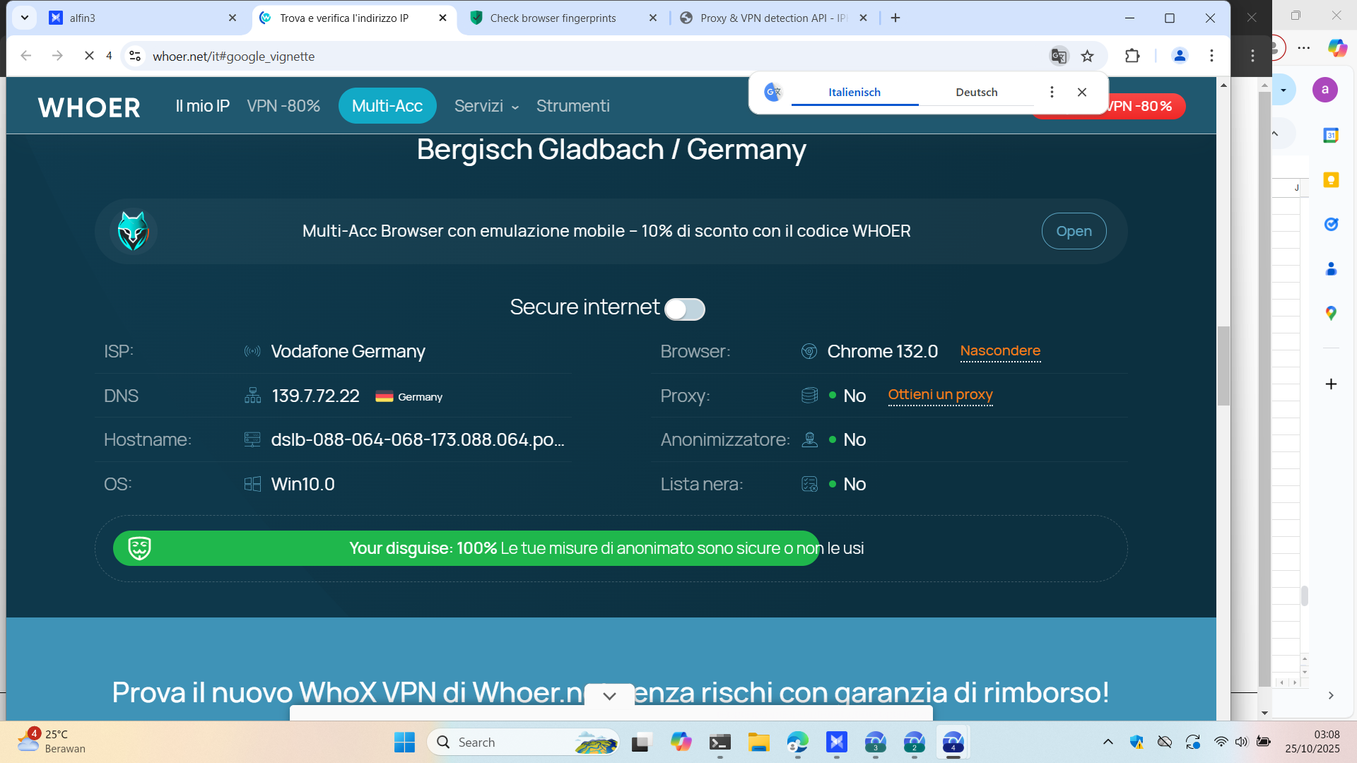
Task: Click the WHOER logo
Action: click(89, 107)
